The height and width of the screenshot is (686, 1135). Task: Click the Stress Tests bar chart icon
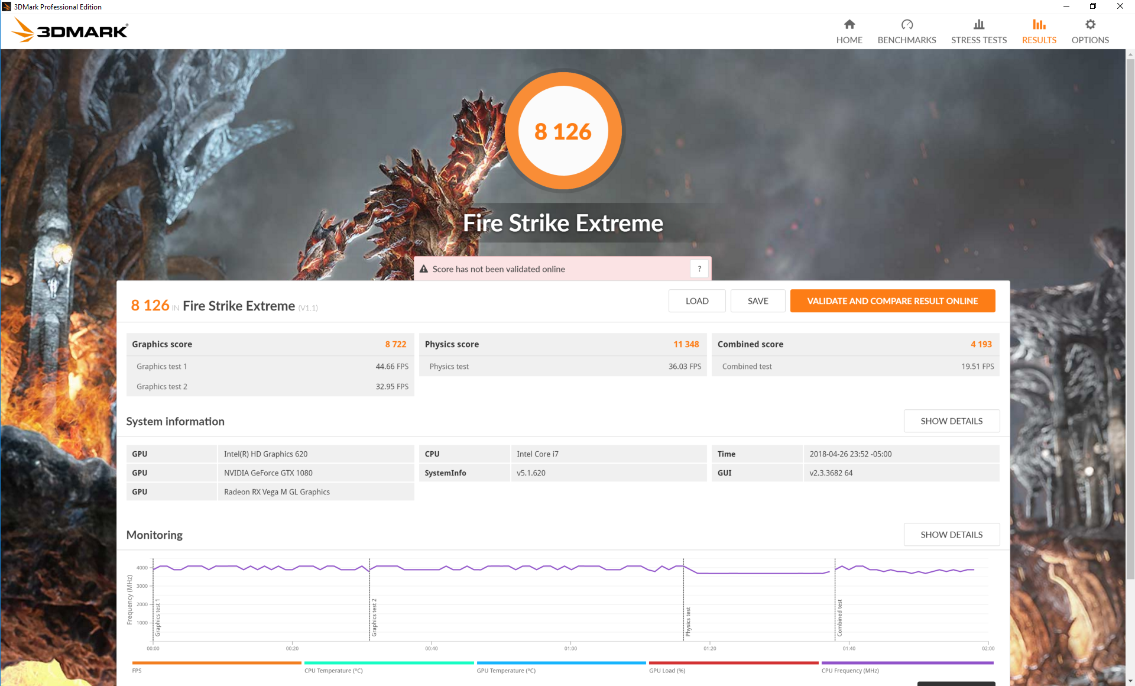(x=978, y=24)
